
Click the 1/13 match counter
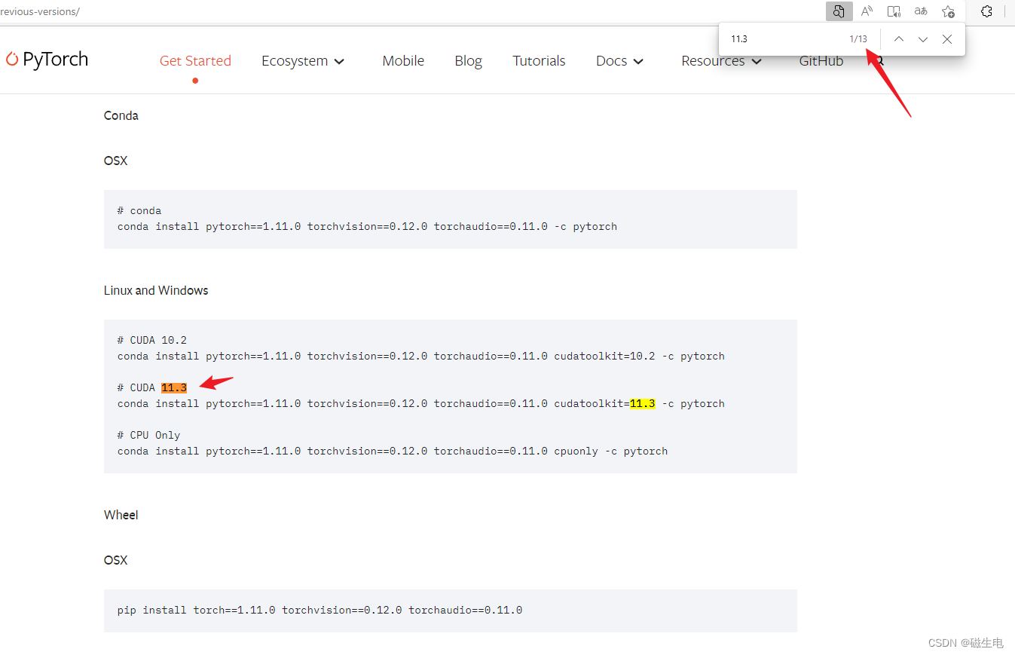tap(858, 39)
